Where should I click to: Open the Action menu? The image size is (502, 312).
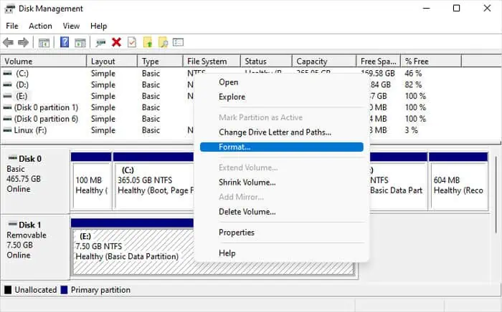[x=40, y=26]
